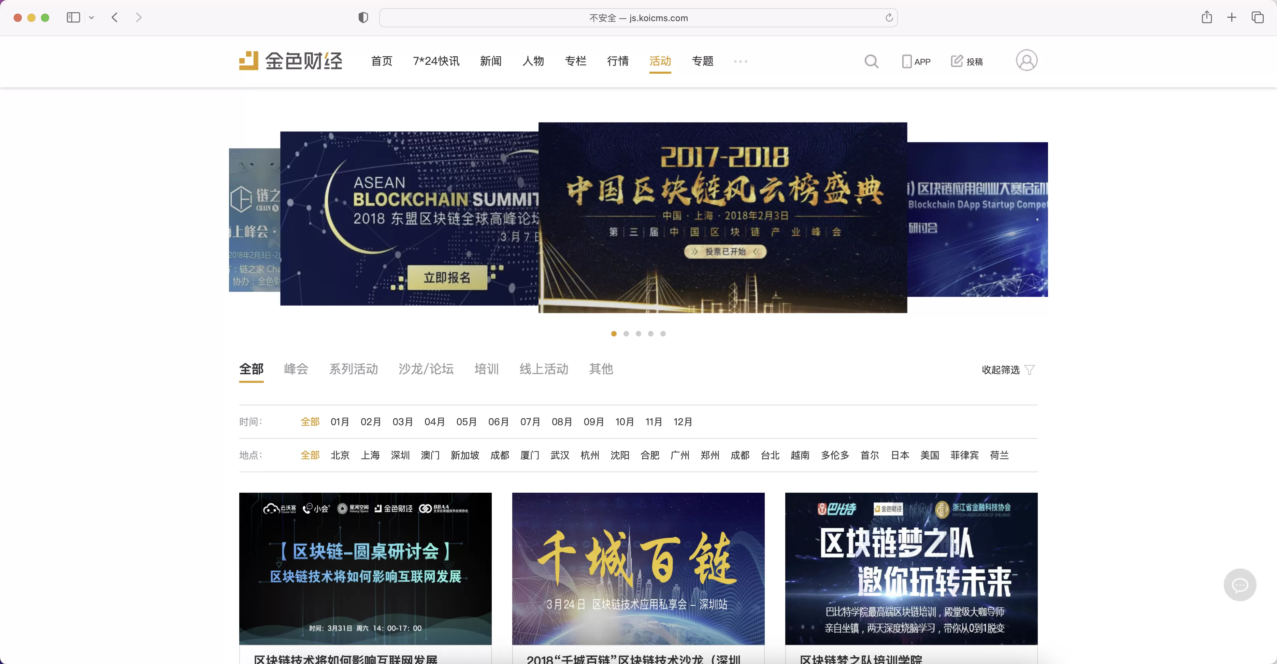Viewport: 1277px width, 664px height.
Task: Open the 2017-2018 风云榜盛典 banner
Action: pos(723,218)
